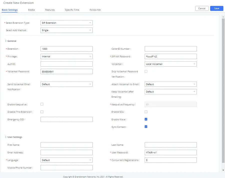This screenshot has width=225, height=178.
Task: Focus the Last Name field
Action: tap(170, 145)
